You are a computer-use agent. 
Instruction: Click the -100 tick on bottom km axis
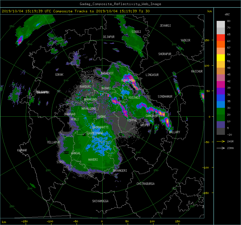[50, 222]
